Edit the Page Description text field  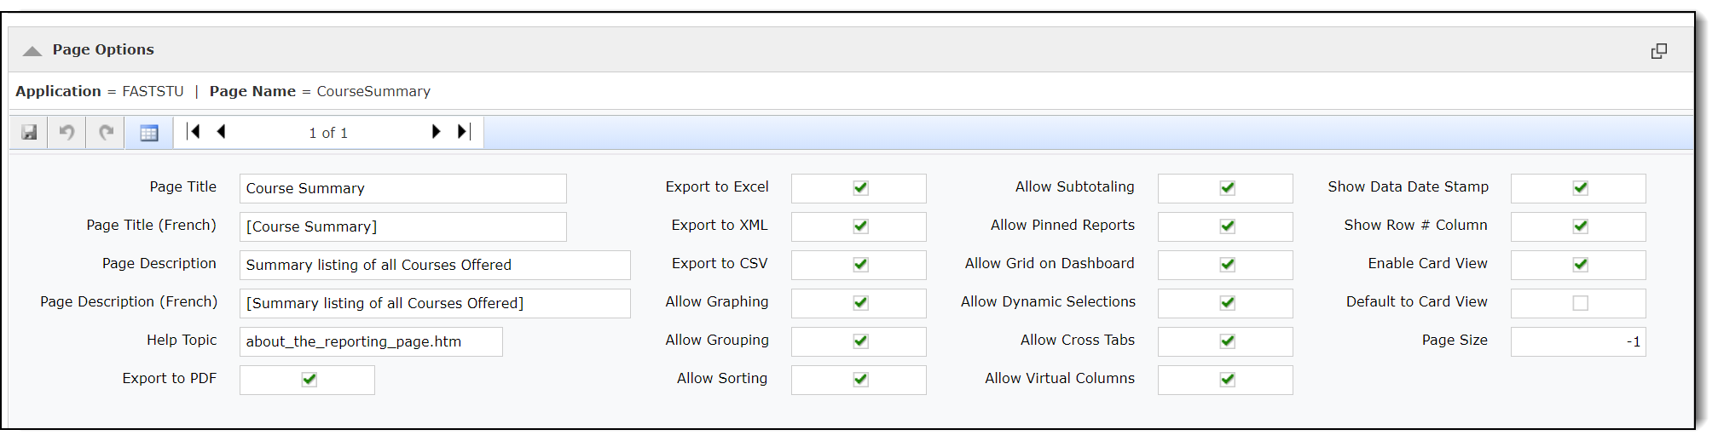(x=435, y=266)
